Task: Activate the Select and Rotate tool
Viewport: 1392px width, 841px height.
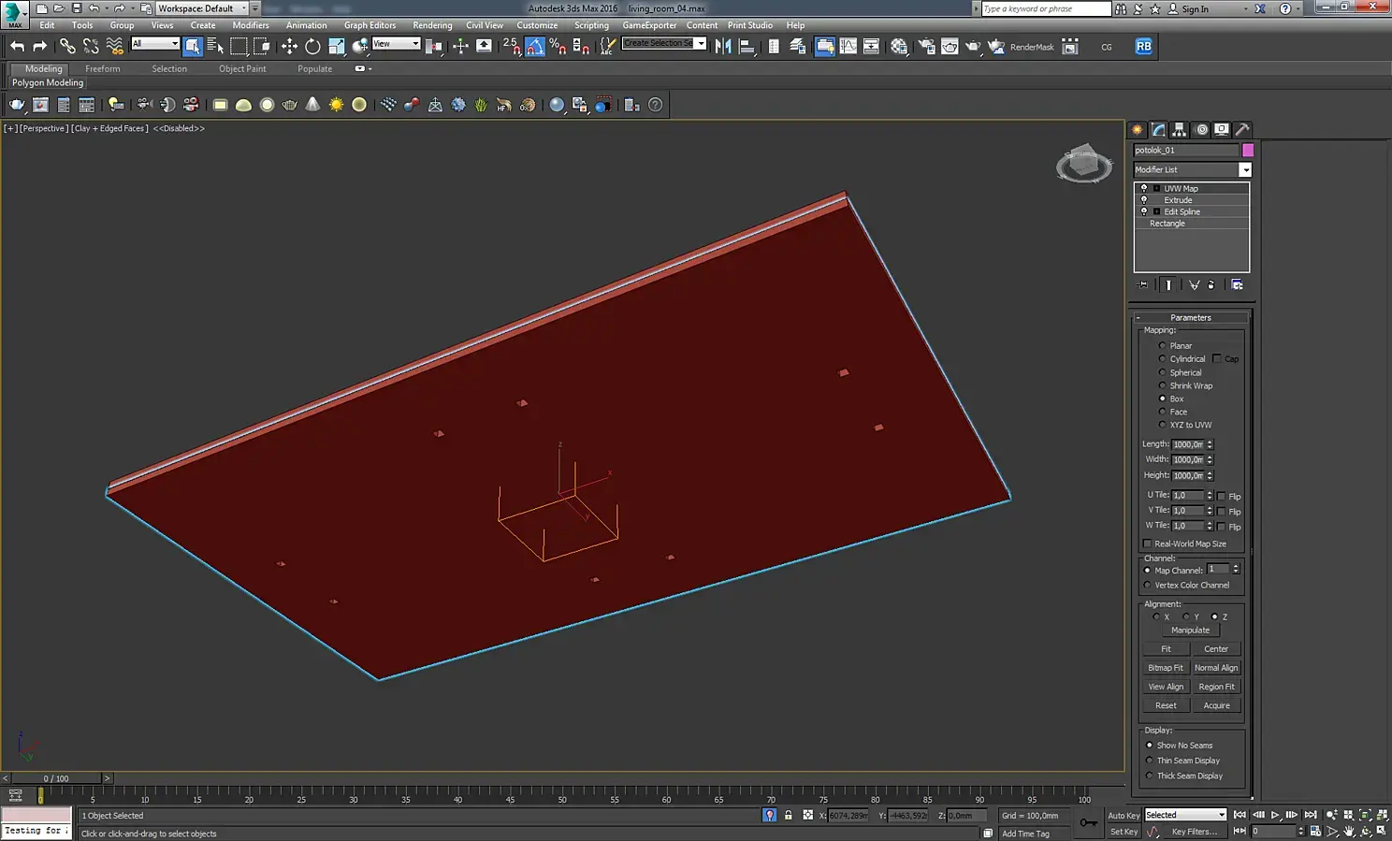Action: (312, 46)
